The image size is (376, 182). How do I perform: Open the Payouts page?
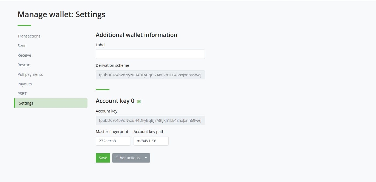tap(24, 84)
